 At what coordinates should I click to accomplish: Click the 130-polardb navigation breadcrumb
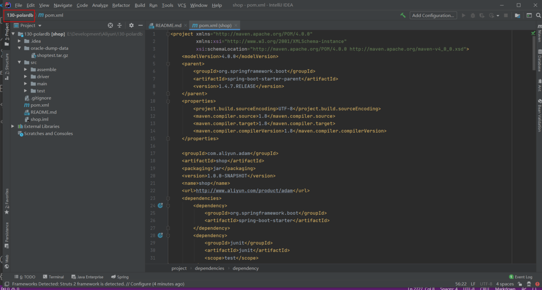coord(19,15)
